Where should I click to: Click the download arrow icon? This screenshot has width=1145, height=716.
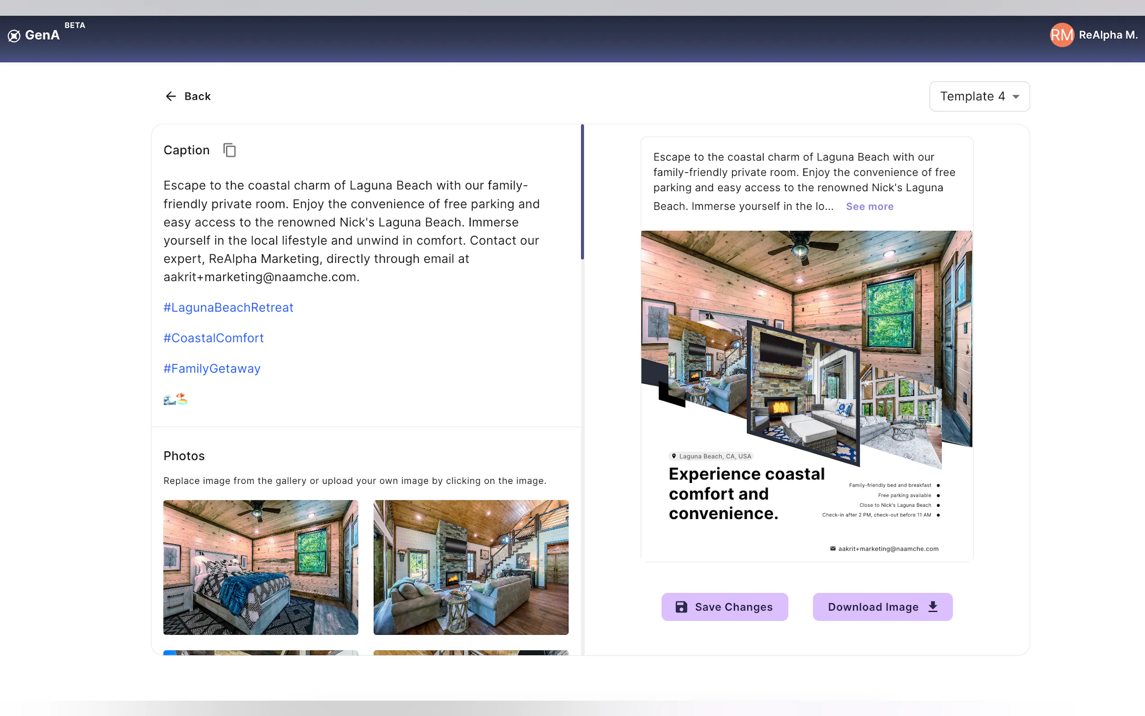[933, 606]
